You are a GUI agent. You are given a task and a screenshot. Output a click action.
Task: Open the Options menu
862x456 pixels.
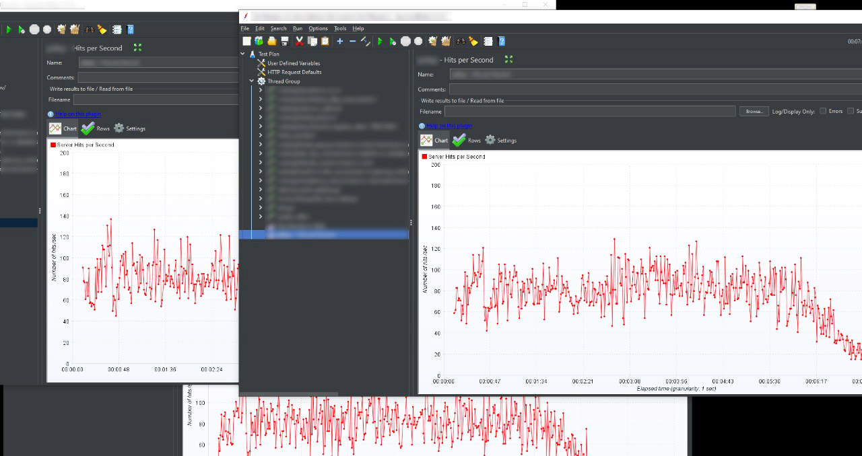[318, 28]
